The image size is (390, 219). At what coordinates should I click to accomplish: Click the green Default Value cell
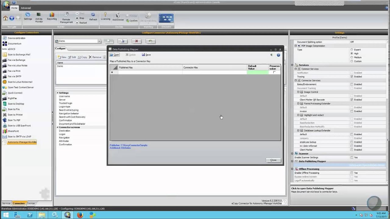pyautogui.click(x=257, y=72)
